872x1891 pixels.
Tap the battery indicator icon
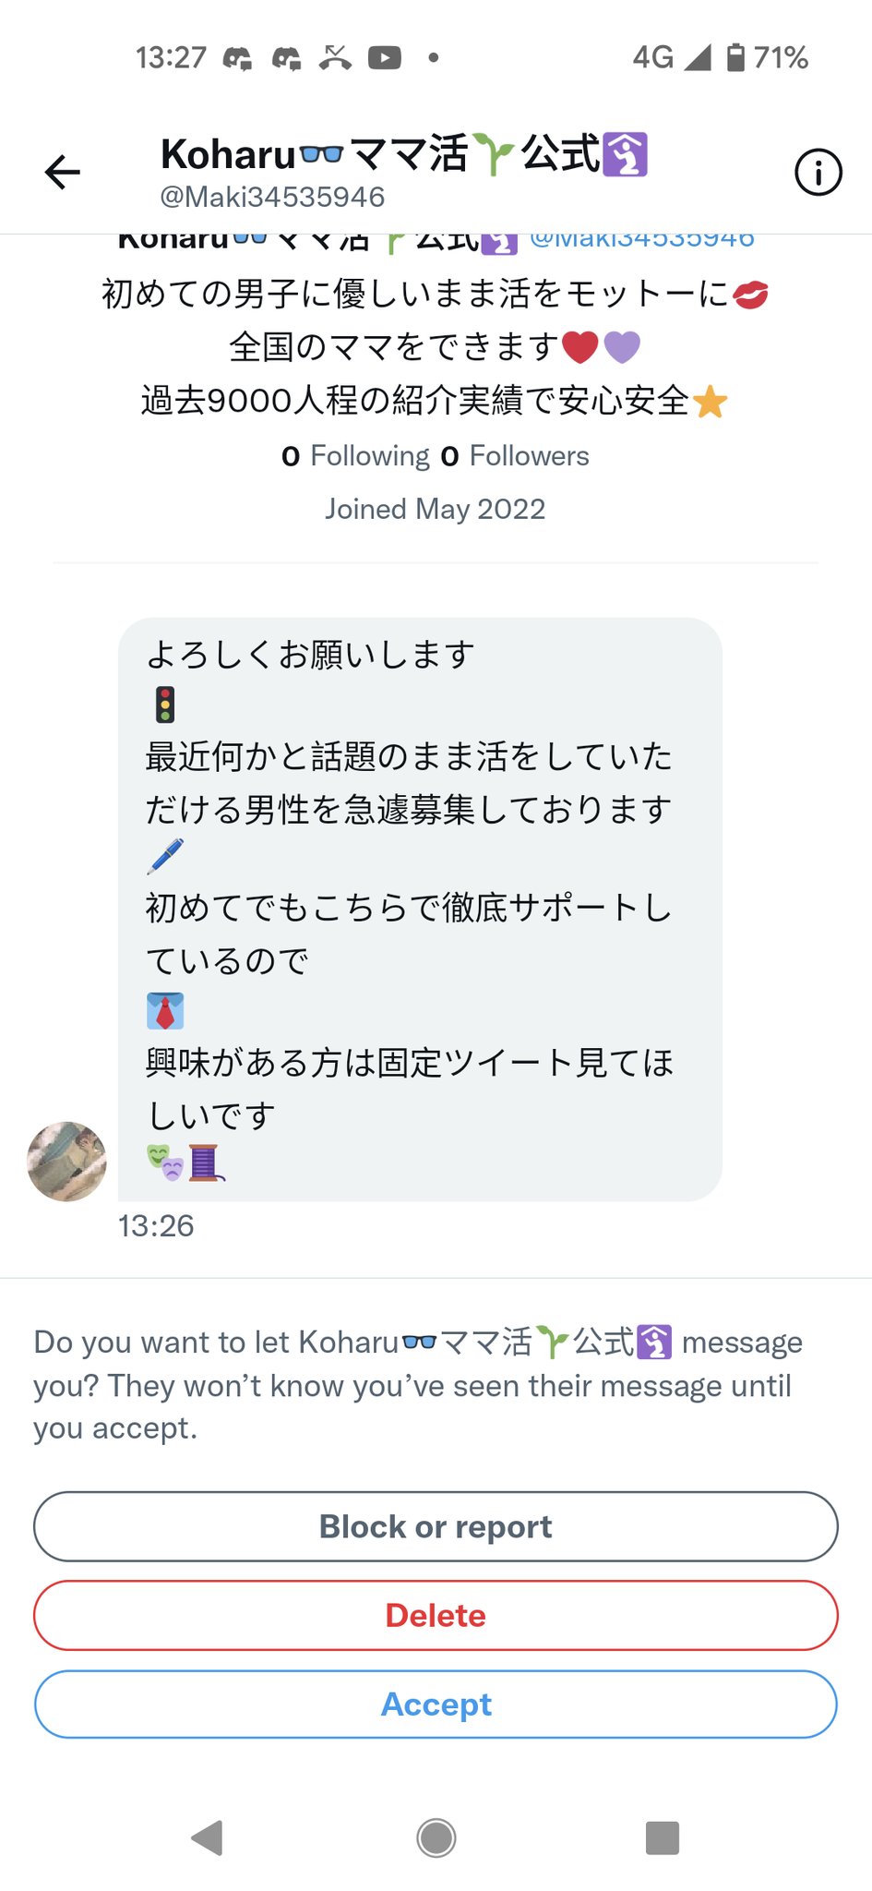(x=735, y=57)
